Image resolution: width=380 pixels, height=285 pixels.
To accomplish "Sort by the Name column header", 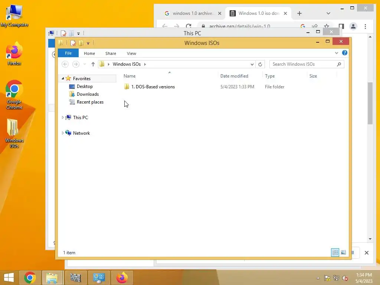I will [130, 76].
